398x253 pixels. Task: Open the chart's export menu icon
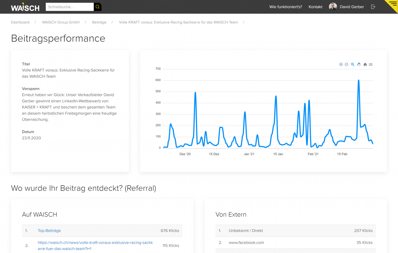pos(371,64)
